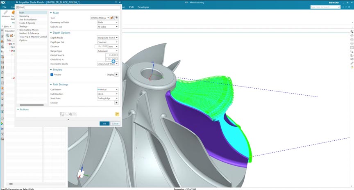354x190 pixels.
Task: Click the yellow icon at the right of Actions
Action: pyautogui.click(x=117, y=114)
